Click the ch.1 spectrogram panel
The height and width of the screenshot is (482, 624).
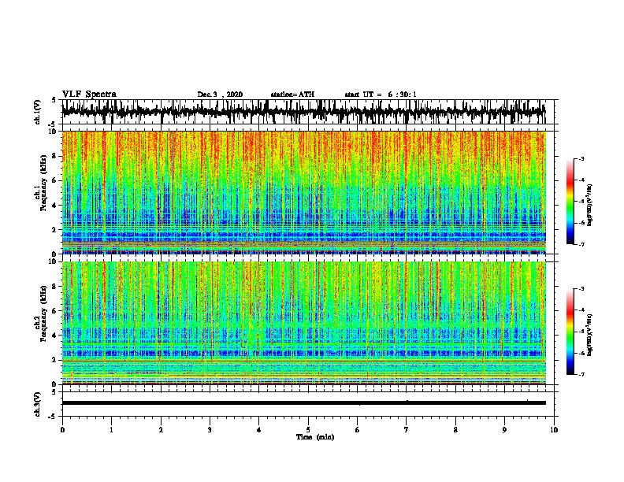click(303, 192)
